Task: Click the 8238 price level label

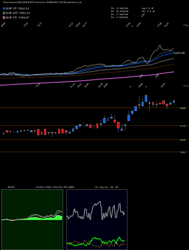Action: [x=183, y=140]
